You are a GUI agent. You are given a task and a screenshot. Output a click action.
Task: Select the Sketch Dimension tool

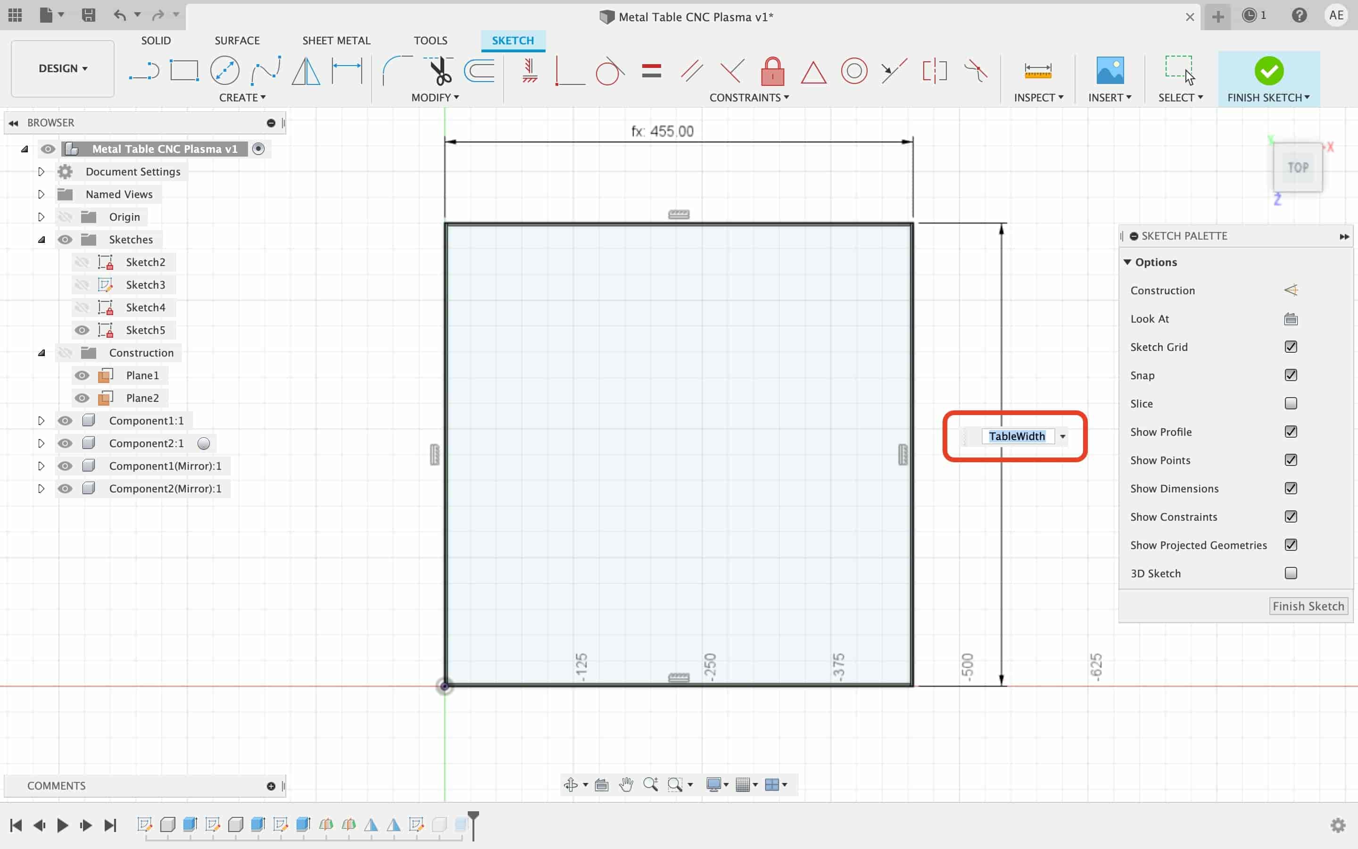click(347, 71)
